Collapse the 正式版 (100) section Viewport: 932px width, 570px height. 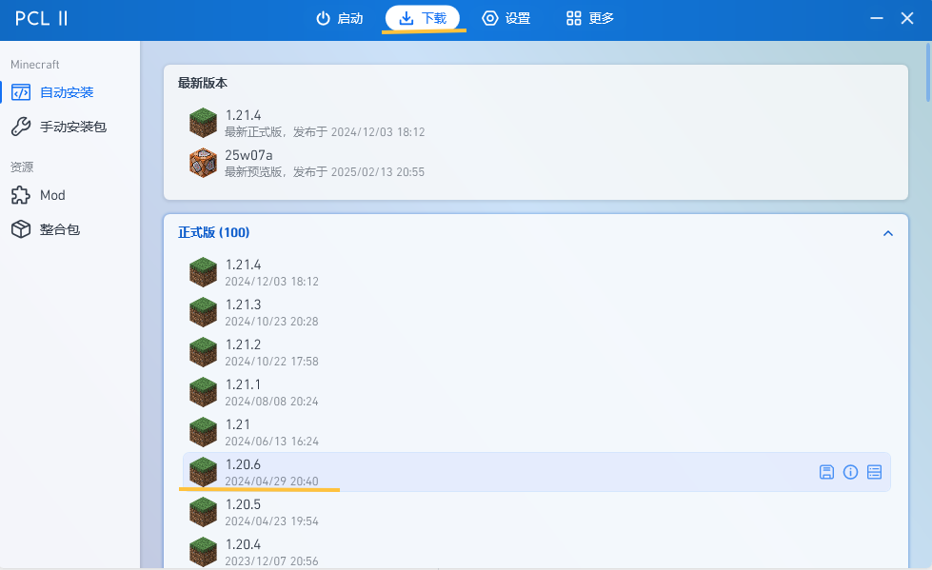pyautogui.click(x=888, y=233)
